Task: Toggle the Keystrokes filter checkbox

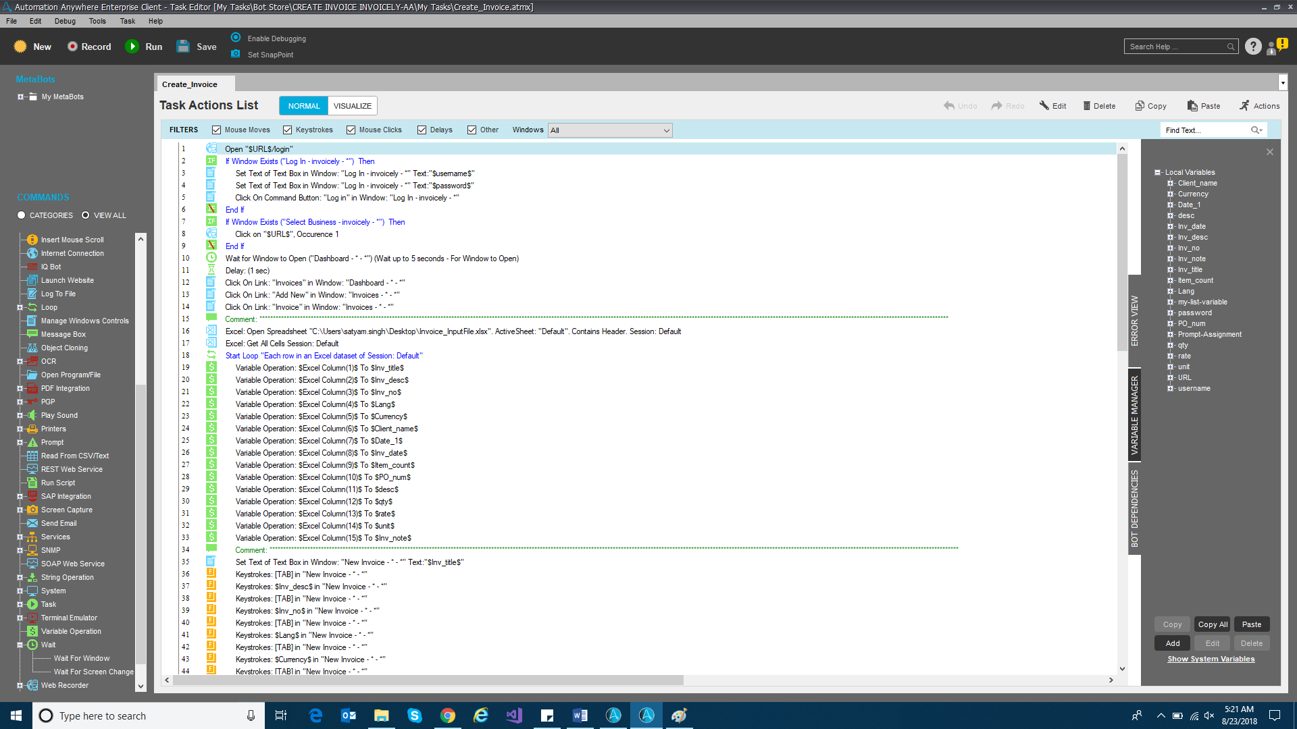Action: 288,130
